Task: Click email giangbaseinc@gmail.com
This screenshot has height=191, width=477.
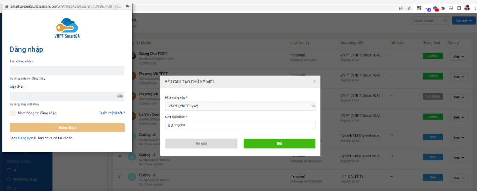Action: click(x=156, y=58)
